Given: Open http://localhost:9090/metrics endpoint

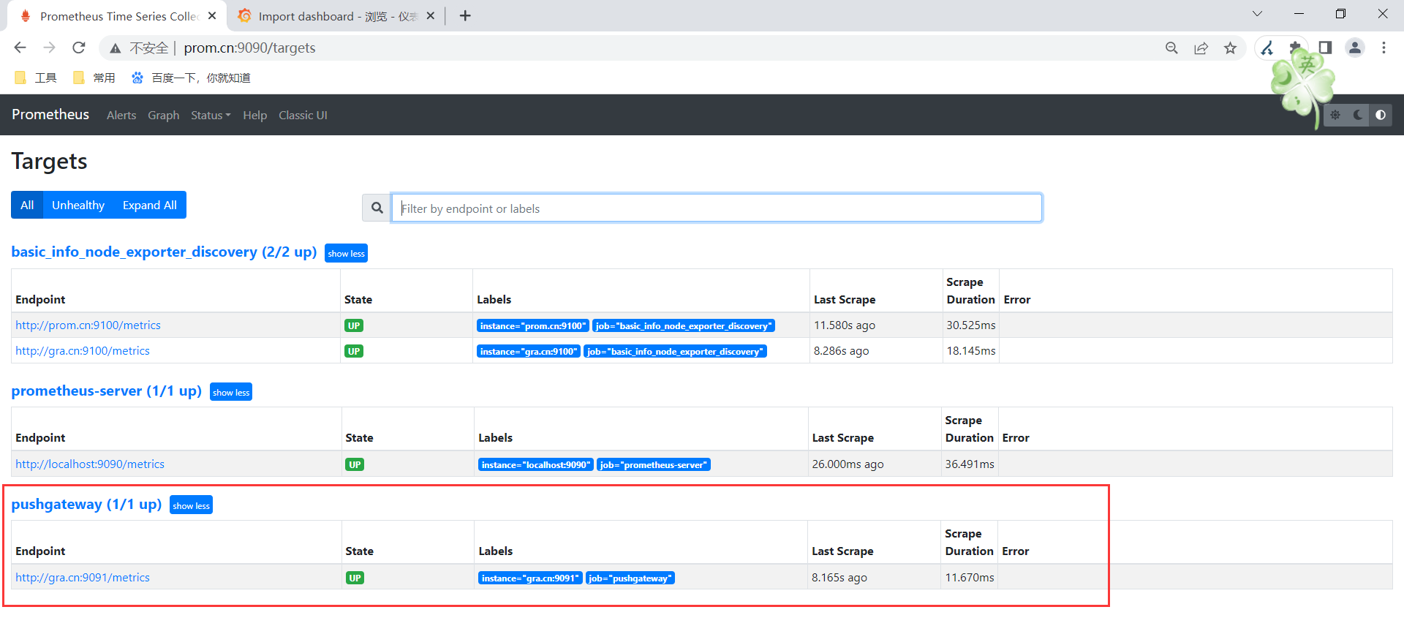Looking at the screenshot, I should click(90, 464).
